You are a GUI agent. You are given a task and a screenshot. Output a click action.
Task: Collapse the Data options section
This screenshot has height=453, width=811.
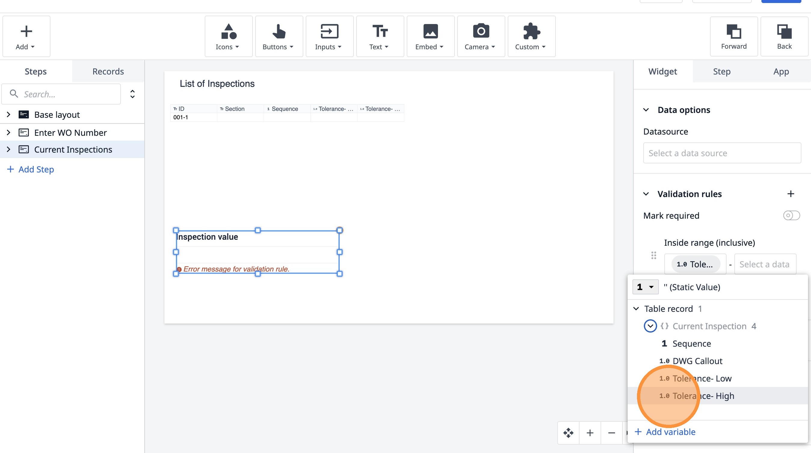pos(646,110)
